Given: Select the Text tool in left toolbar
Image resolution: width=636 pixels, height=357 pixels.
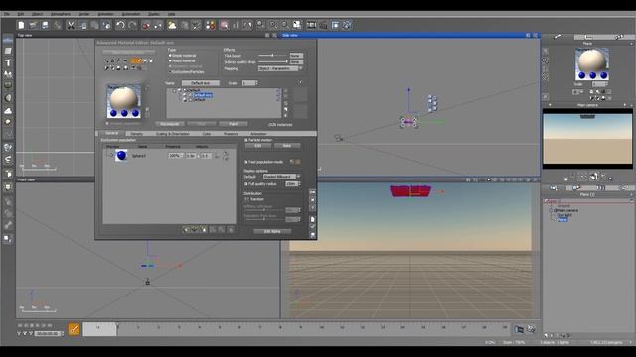Looking at the screenshot, I should (x=8, y=62).
